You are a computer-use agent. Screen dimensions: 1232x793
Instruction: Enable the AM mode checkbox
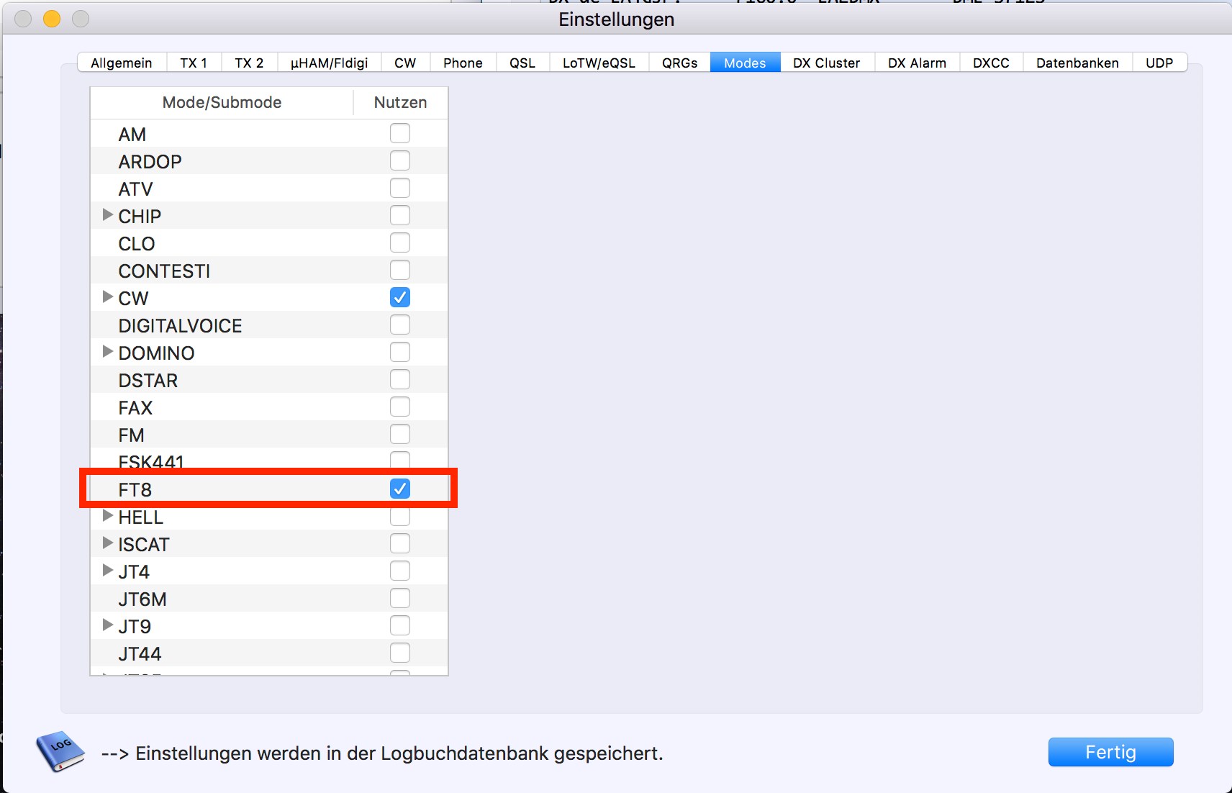400,133
